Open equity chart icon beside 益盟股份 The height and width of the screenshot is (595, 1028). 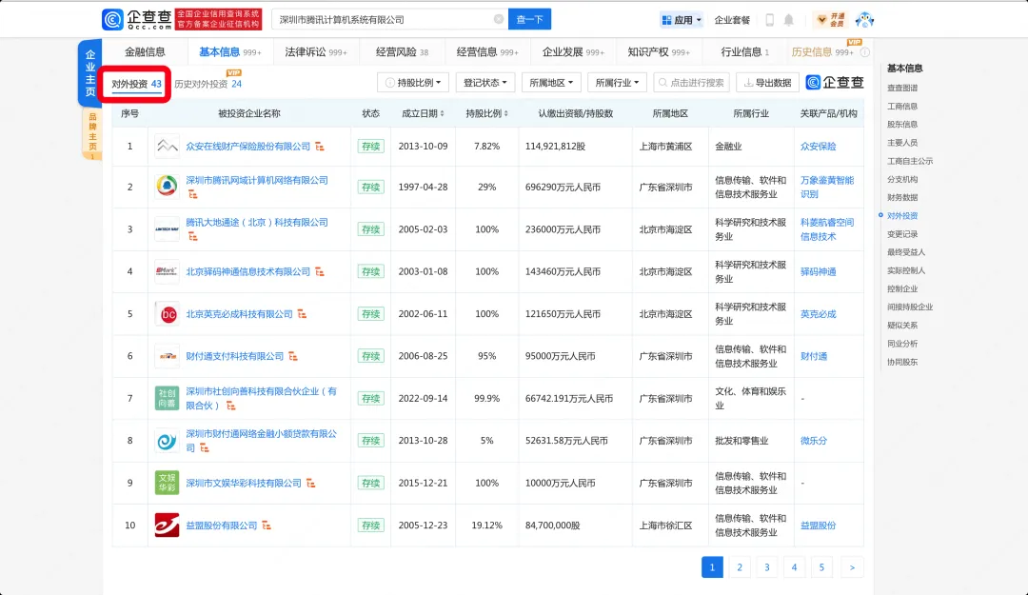267,526
